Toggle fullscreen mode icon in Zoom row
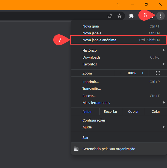 158,73
